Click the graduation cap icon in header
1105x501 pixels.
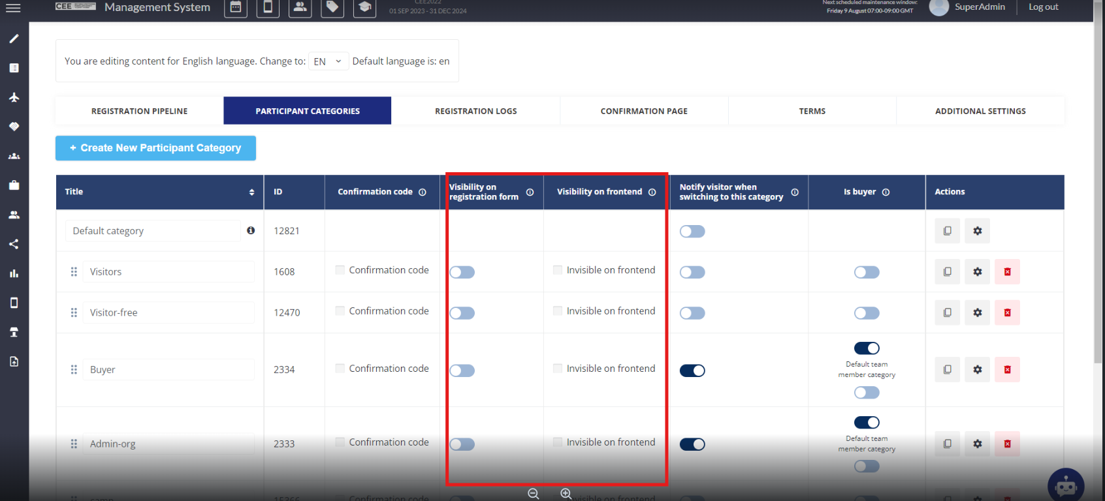click(364, 7)
